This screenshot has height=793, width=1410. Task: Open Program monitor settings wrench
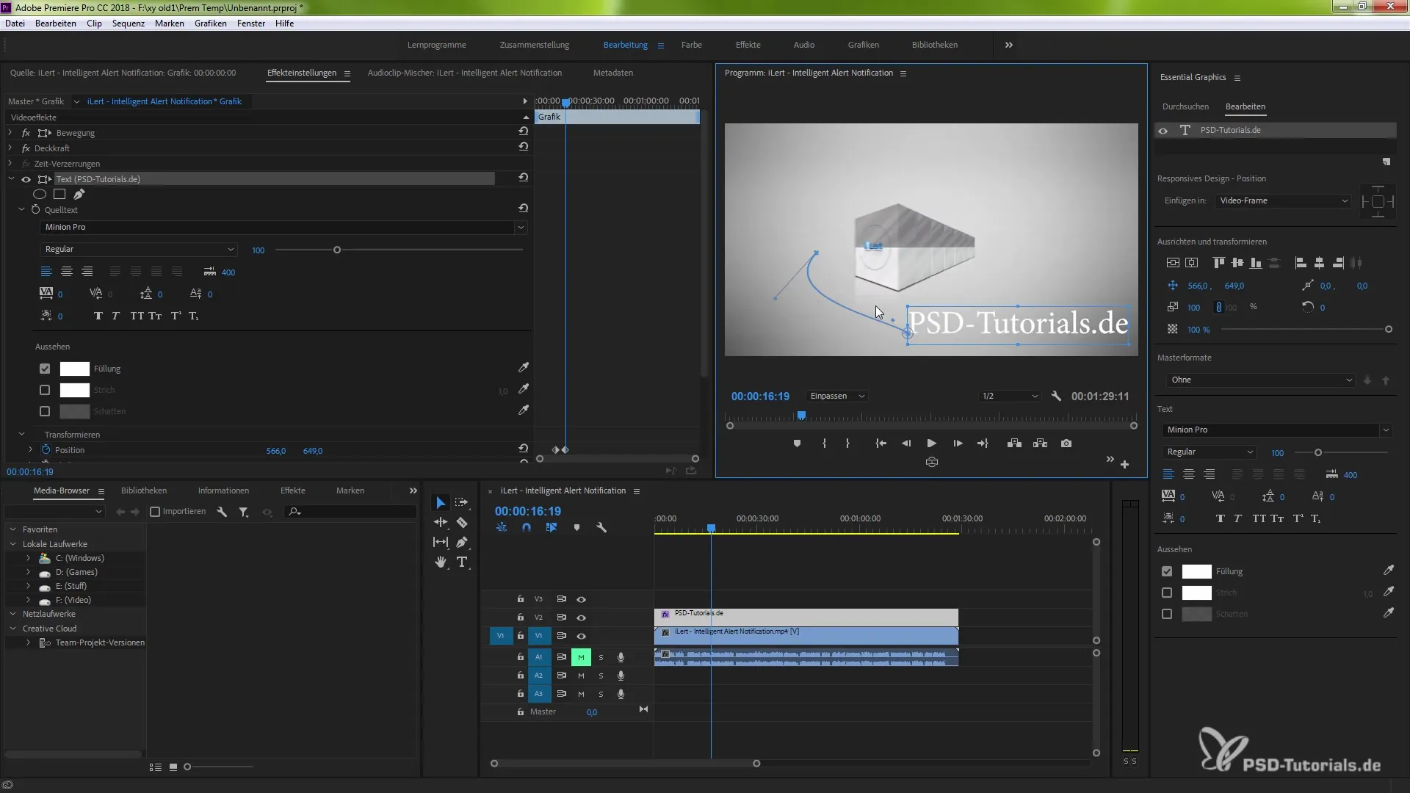point(1056,396)
